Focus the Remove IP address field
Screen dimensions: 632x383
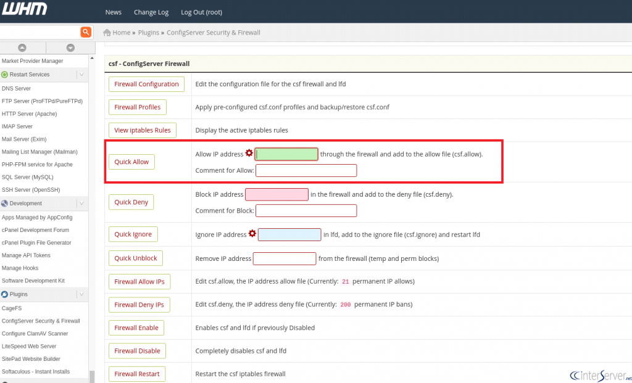pos(285,258)
